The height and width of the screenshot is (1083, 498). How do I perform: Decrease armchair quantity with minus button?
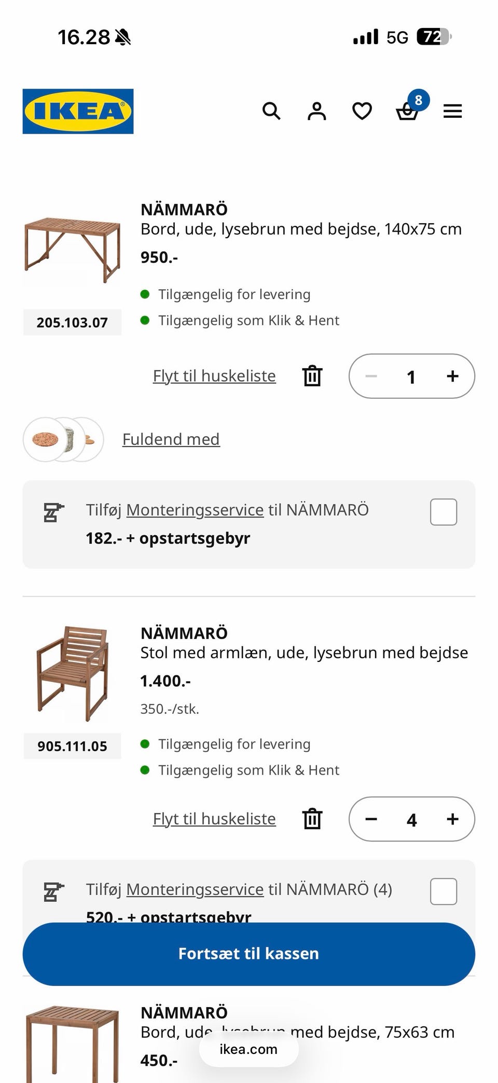coord(371,819)
